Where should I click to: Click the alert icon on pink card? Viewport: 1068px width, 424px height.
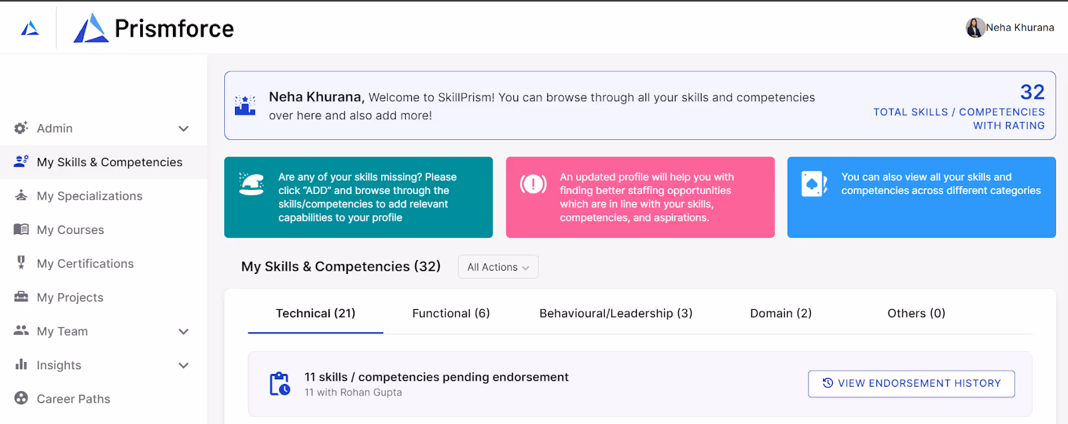pyautogui.click(x=533, y=183)
